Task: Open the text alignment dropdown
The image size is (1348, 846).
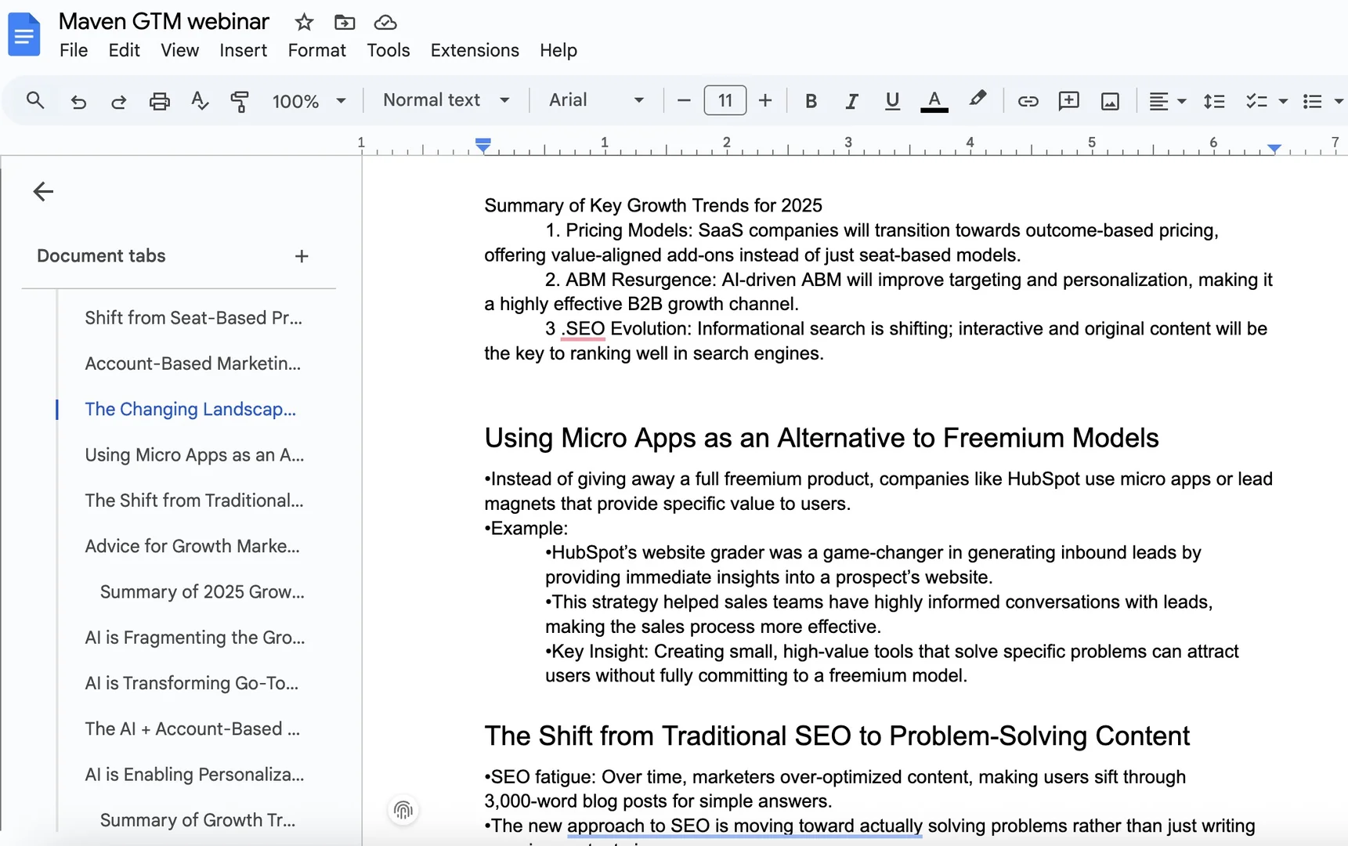Action: click(x=1167, y=101)
